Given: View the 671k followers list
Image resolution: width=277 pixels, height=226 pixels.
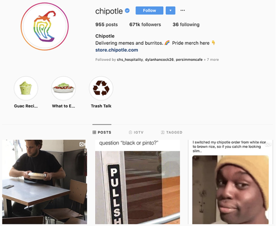Looking at the screenshot, I should tap(145, 25).
